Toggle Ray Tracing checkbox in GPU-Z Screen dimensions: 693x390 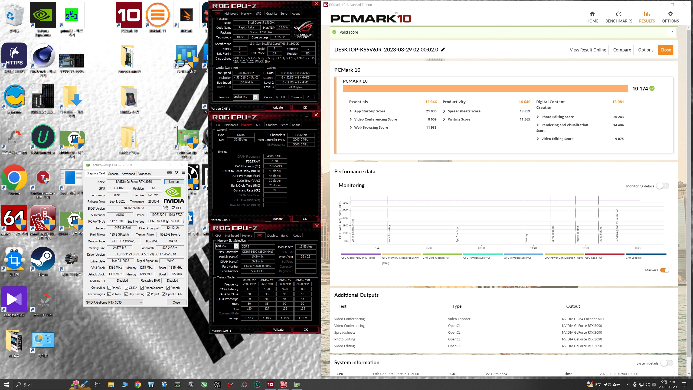(126, 294)
